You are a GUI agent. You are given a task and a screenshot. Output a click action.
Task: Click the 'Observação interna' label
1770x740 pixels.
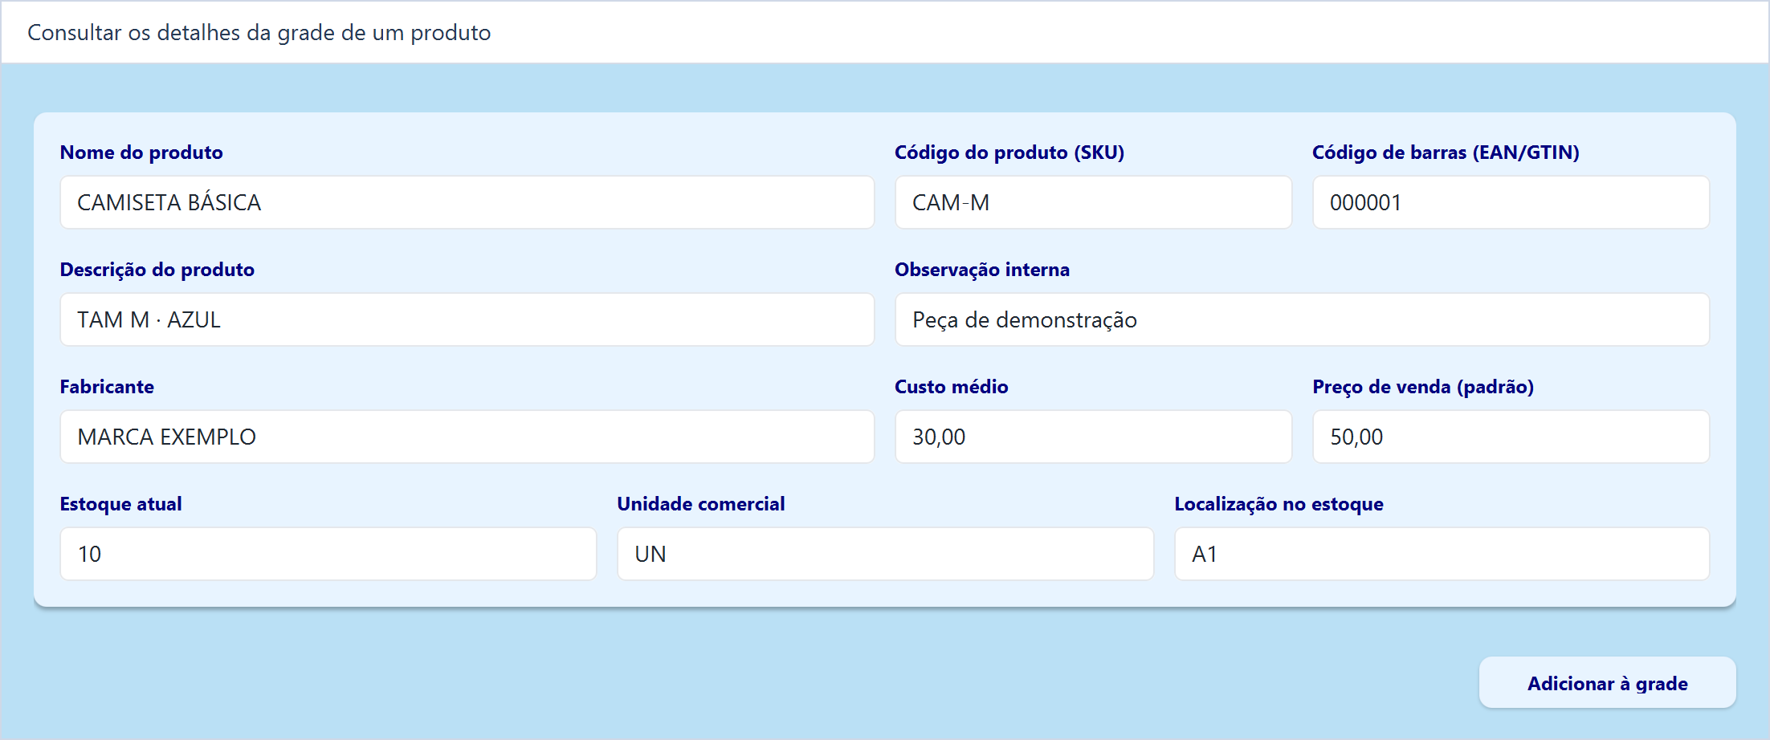982,270
